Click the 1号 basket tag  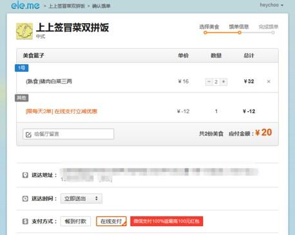tap(21, 68)
